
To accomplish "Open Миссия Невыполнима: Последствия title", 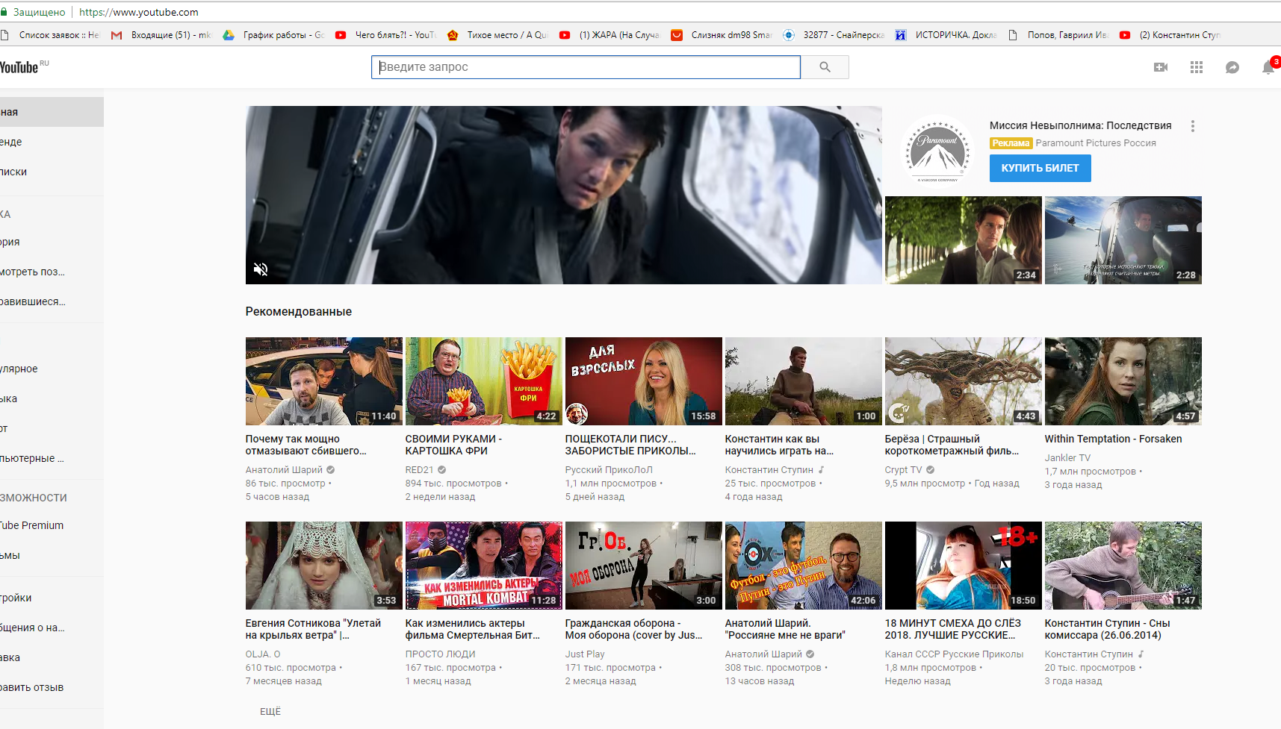I will tap(1080, 125).
